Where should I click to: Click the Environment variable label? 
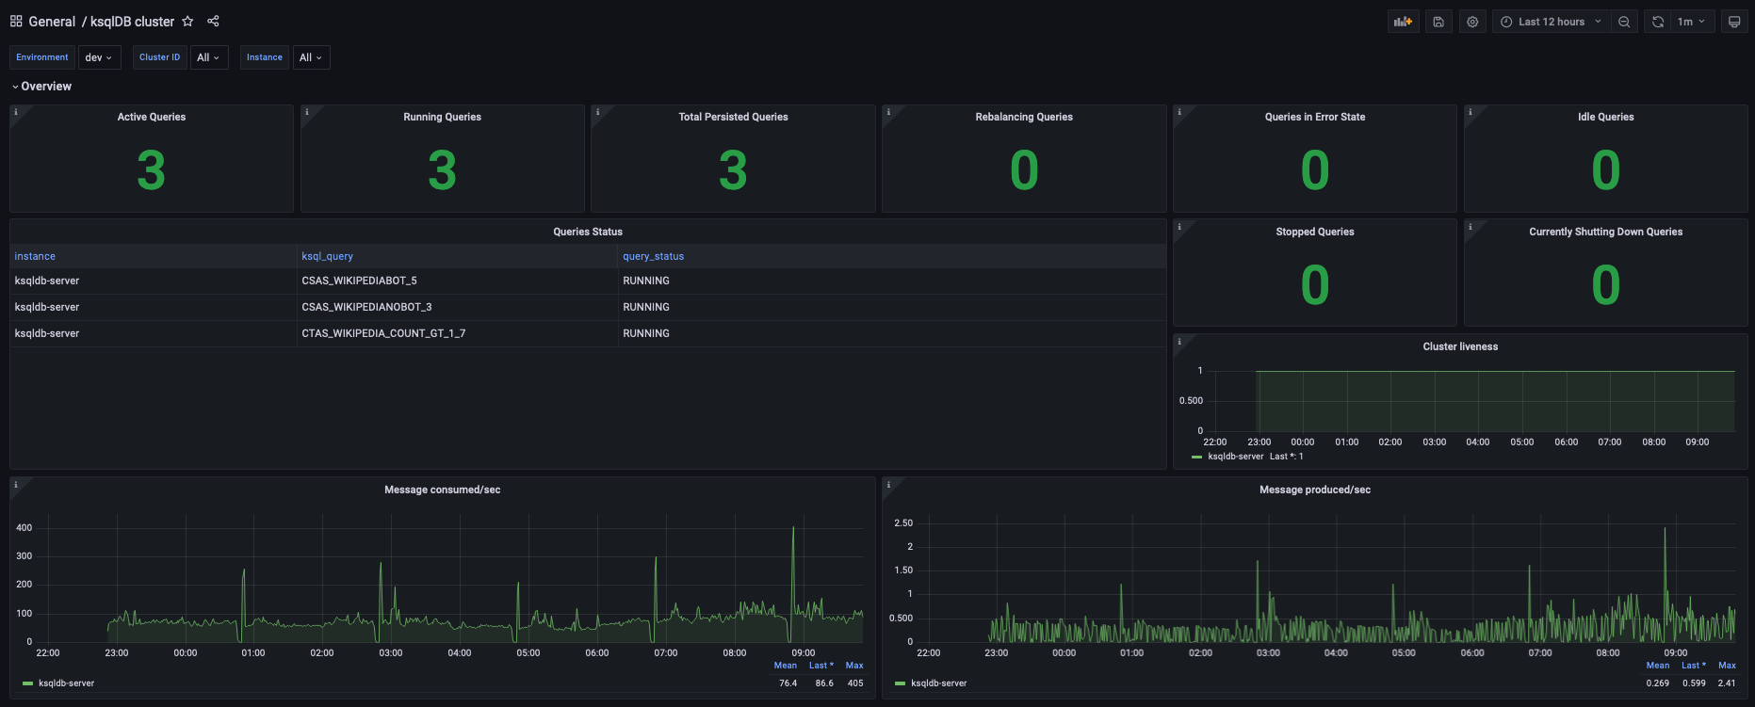pos(42,57)
